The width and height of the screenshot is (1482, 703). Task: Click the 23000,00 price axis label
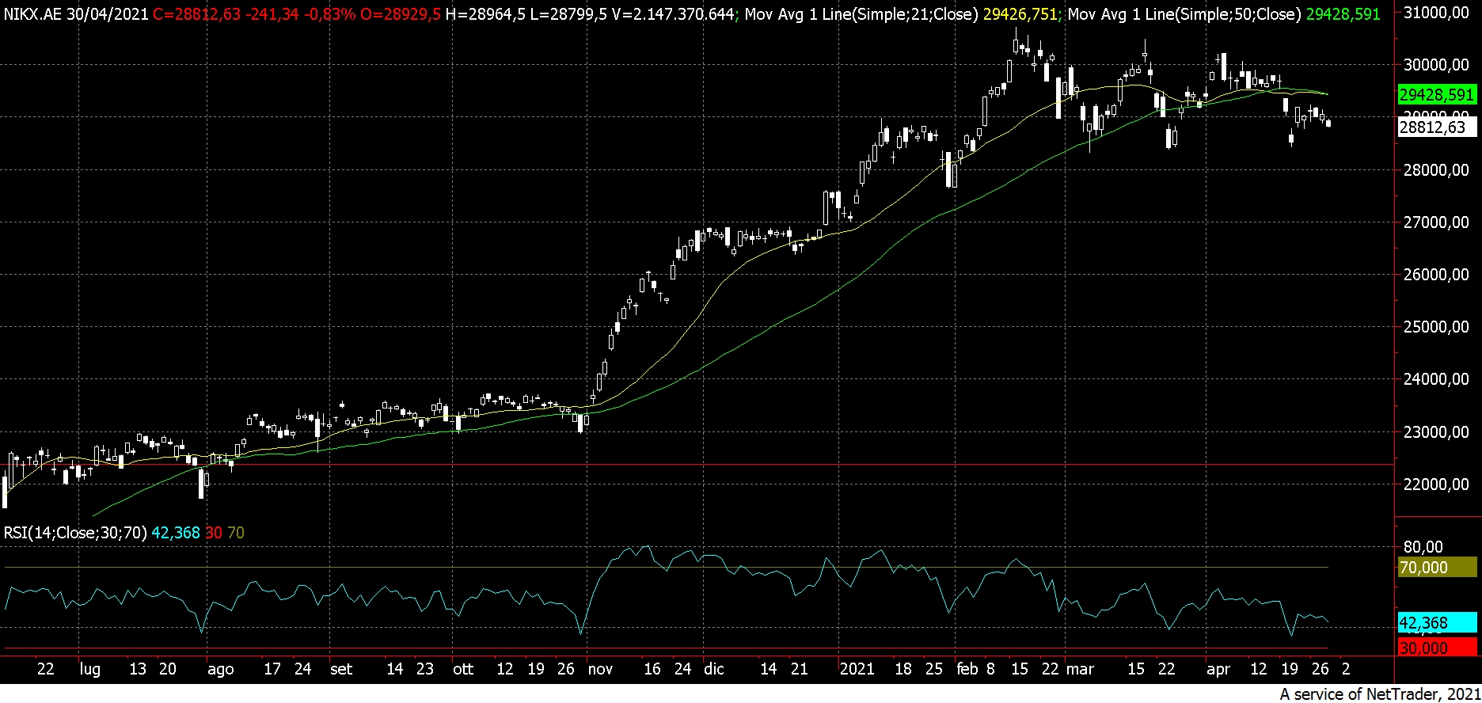[1435, 432]
